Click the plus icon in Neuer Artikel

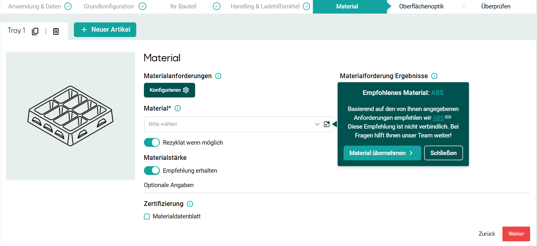83,30
